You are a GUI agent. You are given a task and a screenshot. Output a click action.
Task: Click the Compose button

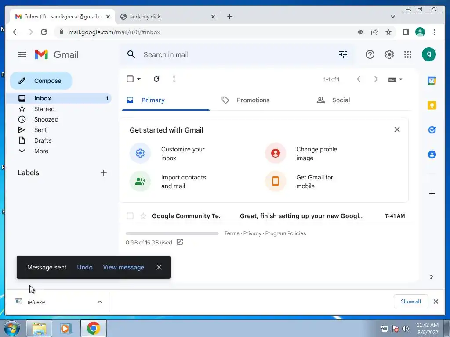click(x=41, y=81)
